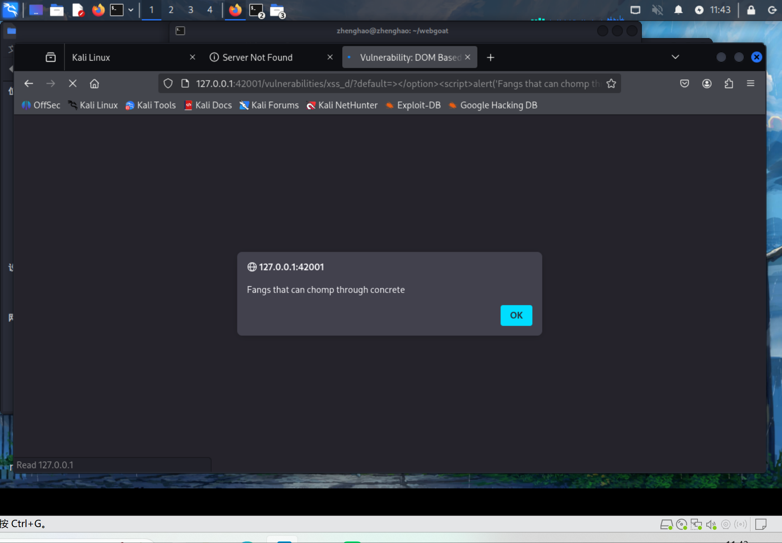The height and width of the screenshot is (543, 782).
Task: Open Firefox account icon
Action: point(707,84)
